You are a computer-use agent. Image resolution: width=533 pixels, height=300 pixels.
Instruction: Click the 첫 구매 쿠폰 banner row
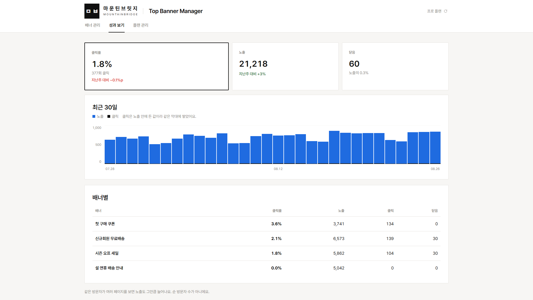pos(266,224)
